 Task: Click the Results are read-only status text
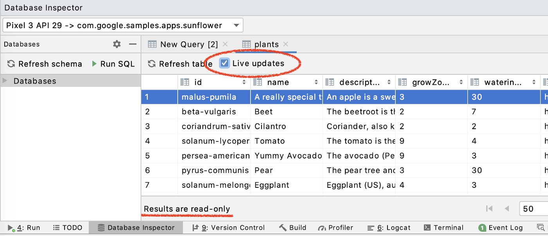(187, 209)
